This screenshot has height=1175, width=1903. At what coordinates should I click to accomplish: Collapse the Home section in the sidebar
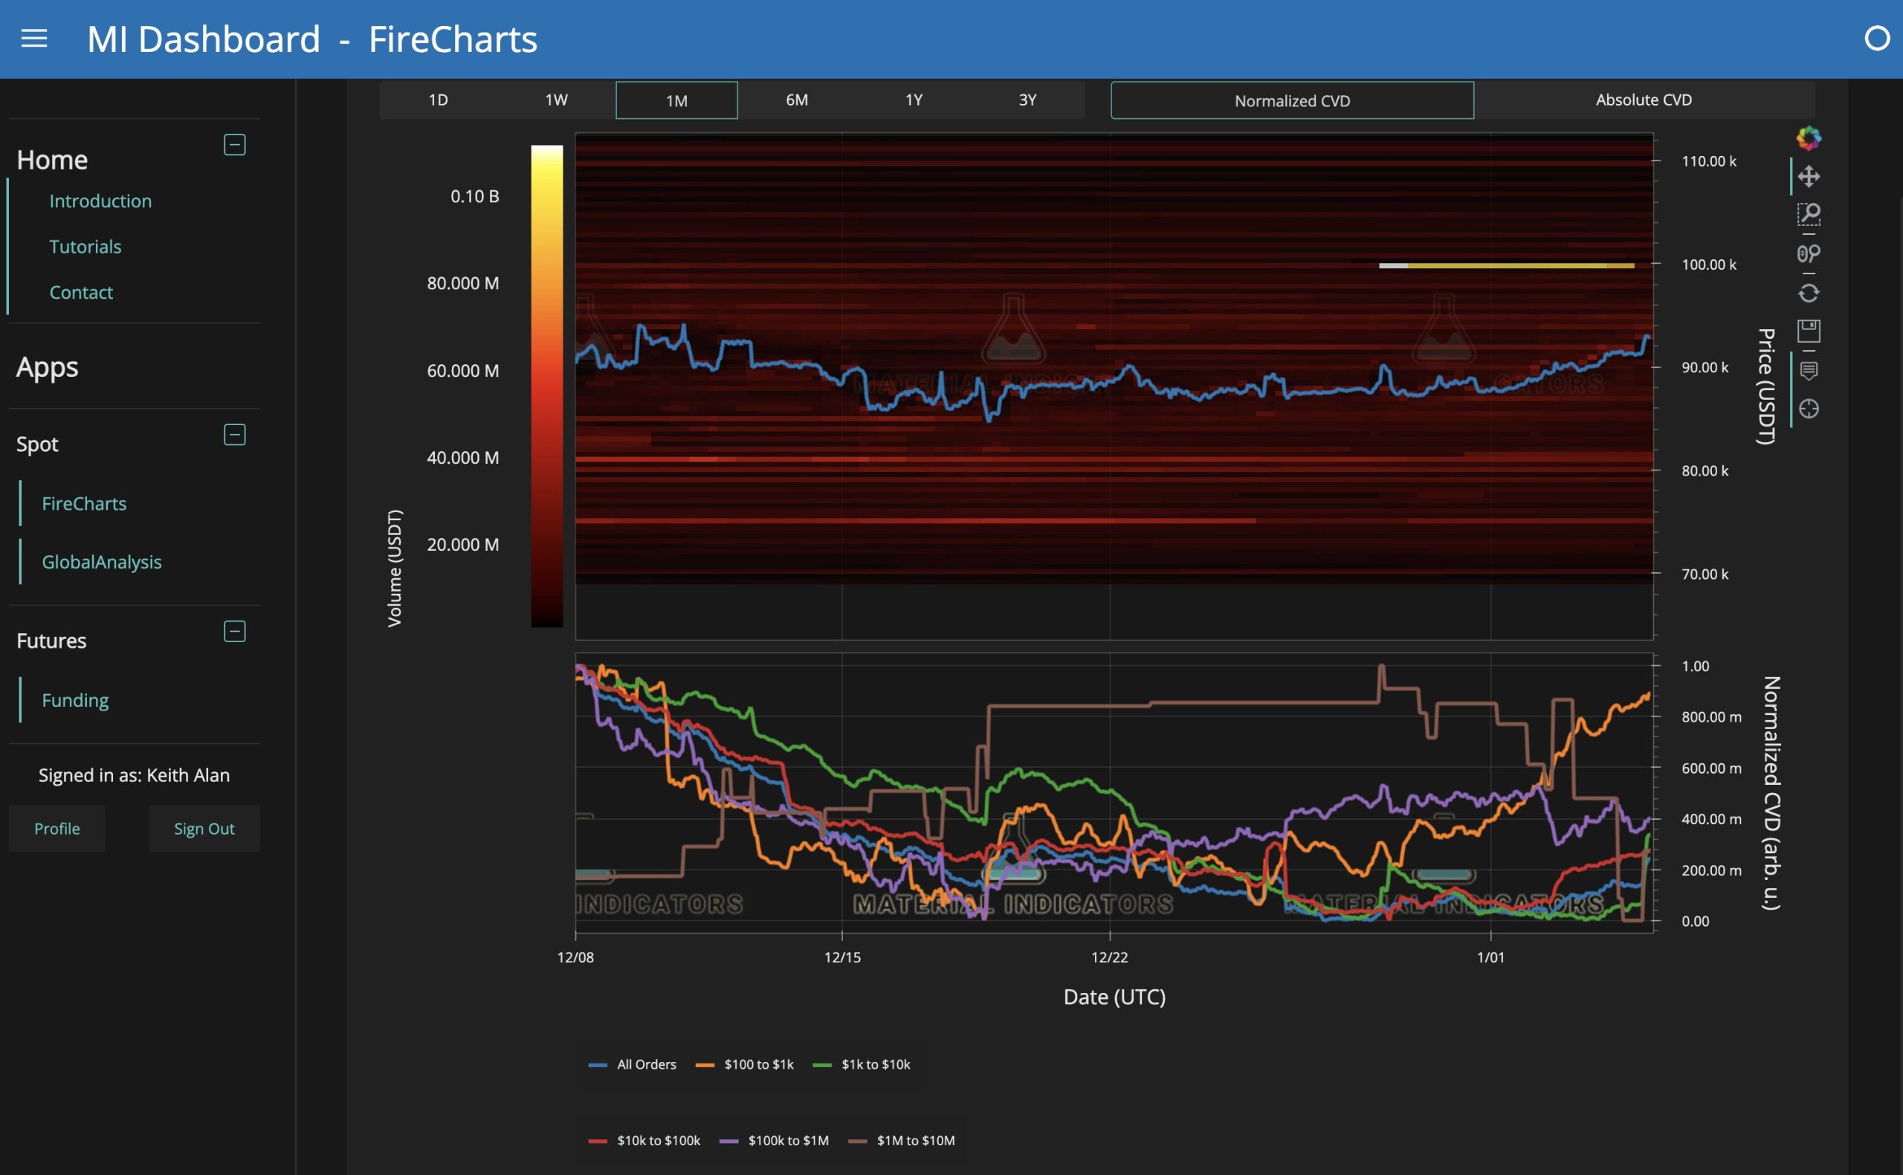point(234,144)
